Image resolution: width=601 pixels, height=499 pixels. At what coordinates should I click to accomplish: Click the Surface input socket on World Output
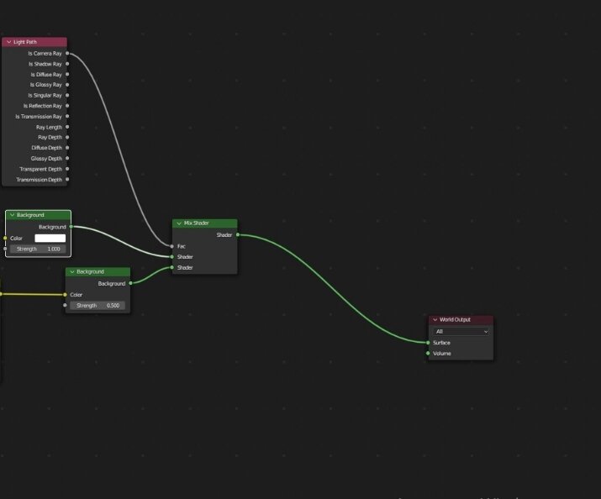point(428,343)
